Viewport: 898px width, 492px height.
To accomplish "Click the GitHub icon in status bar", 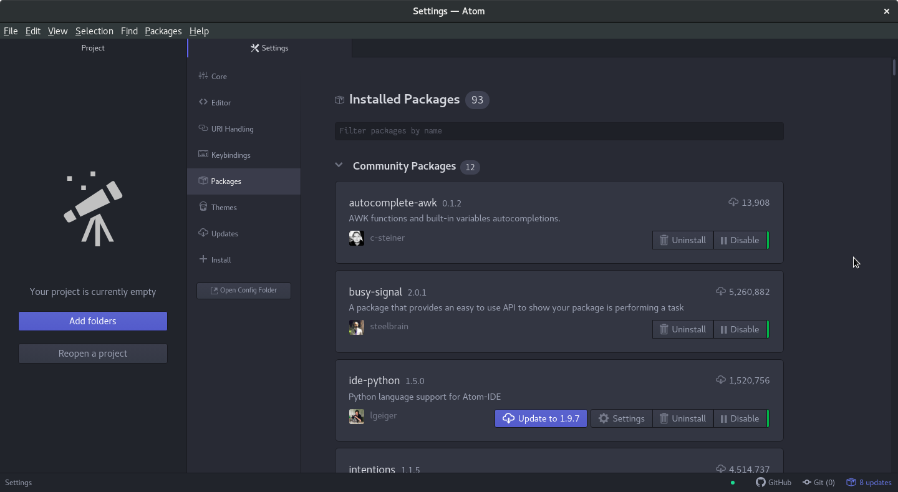I will (x=760, y=482).
